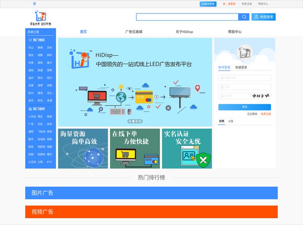Refresh the captcha image
This screenshot has height=227, width=303.
(x=260, y=96)
